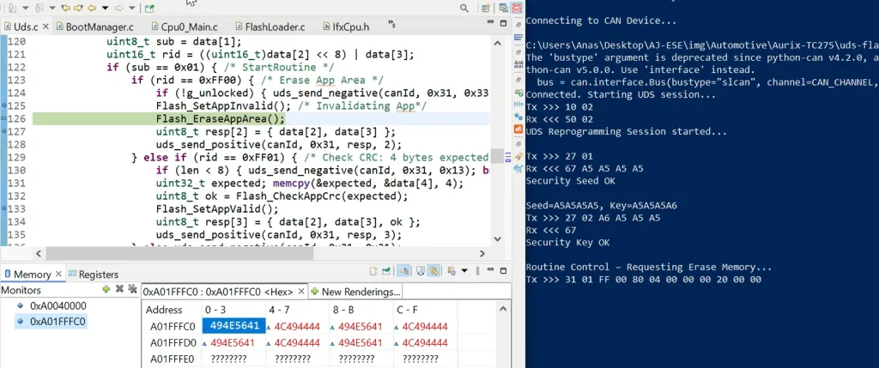Click the Open Perspective icon
The image size is (879, 368).
[486, 8]
